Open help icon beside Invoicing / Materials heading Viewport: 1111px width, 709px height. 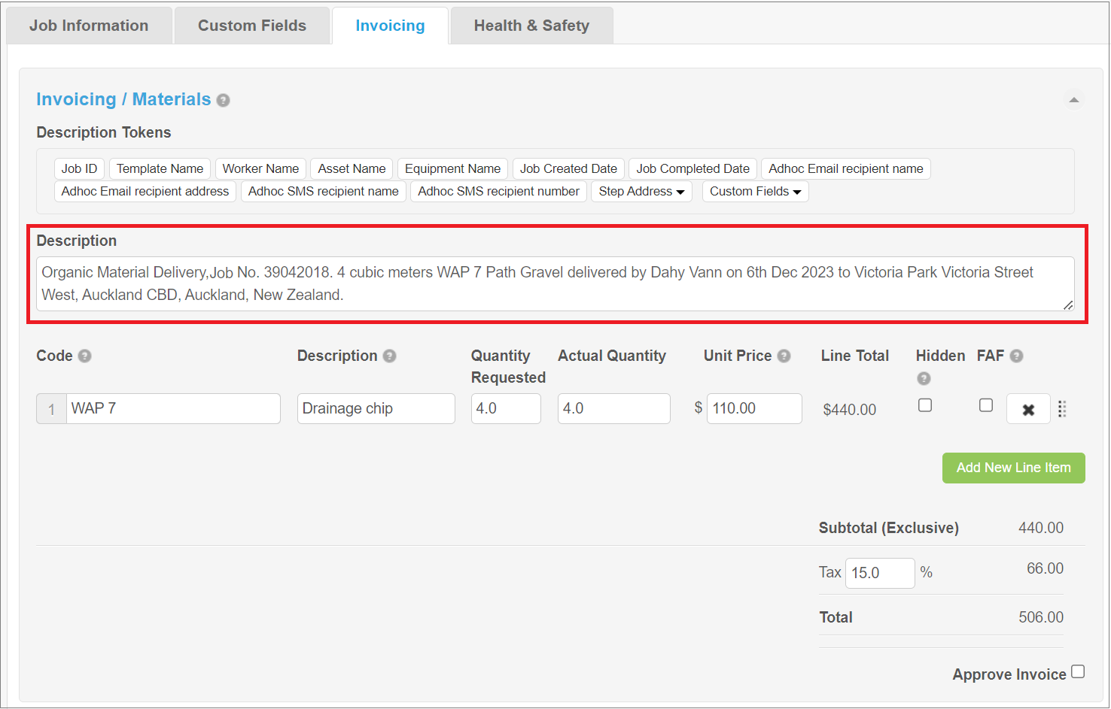(x=223, y=100)
